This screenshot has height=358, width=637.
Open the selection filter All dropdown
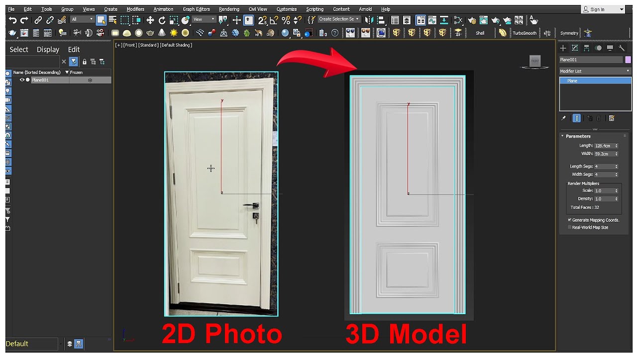point(82,19)
